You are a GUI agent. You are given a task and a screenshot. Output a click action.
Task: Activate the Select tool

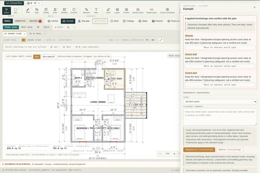point(6,11)
